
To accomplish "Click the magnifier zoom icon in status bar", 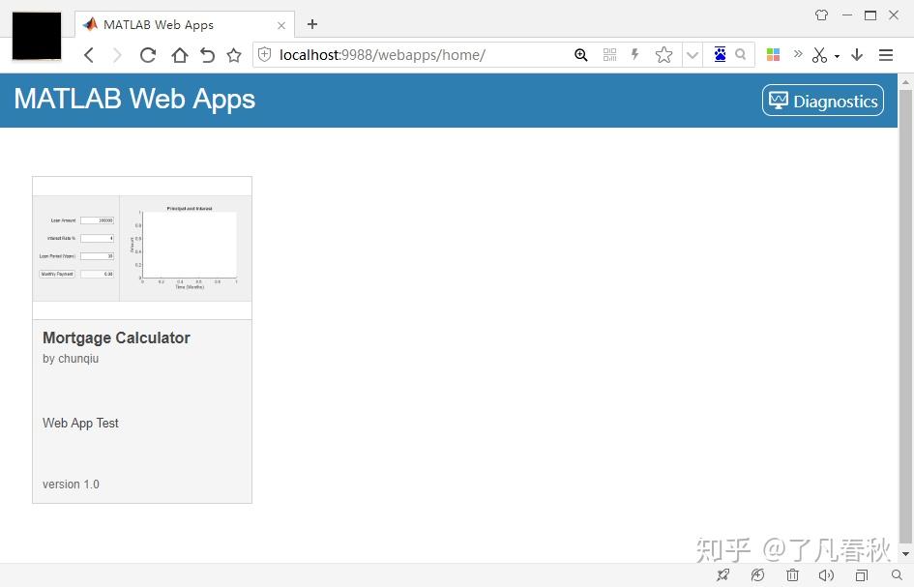I will pos(898,575).
